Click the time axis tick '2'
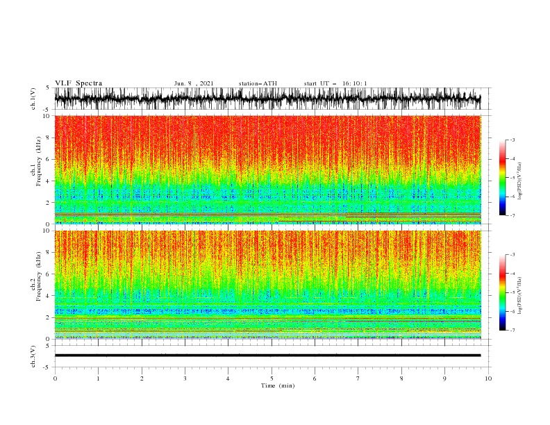The image size is (550, 425). [142, 378]
